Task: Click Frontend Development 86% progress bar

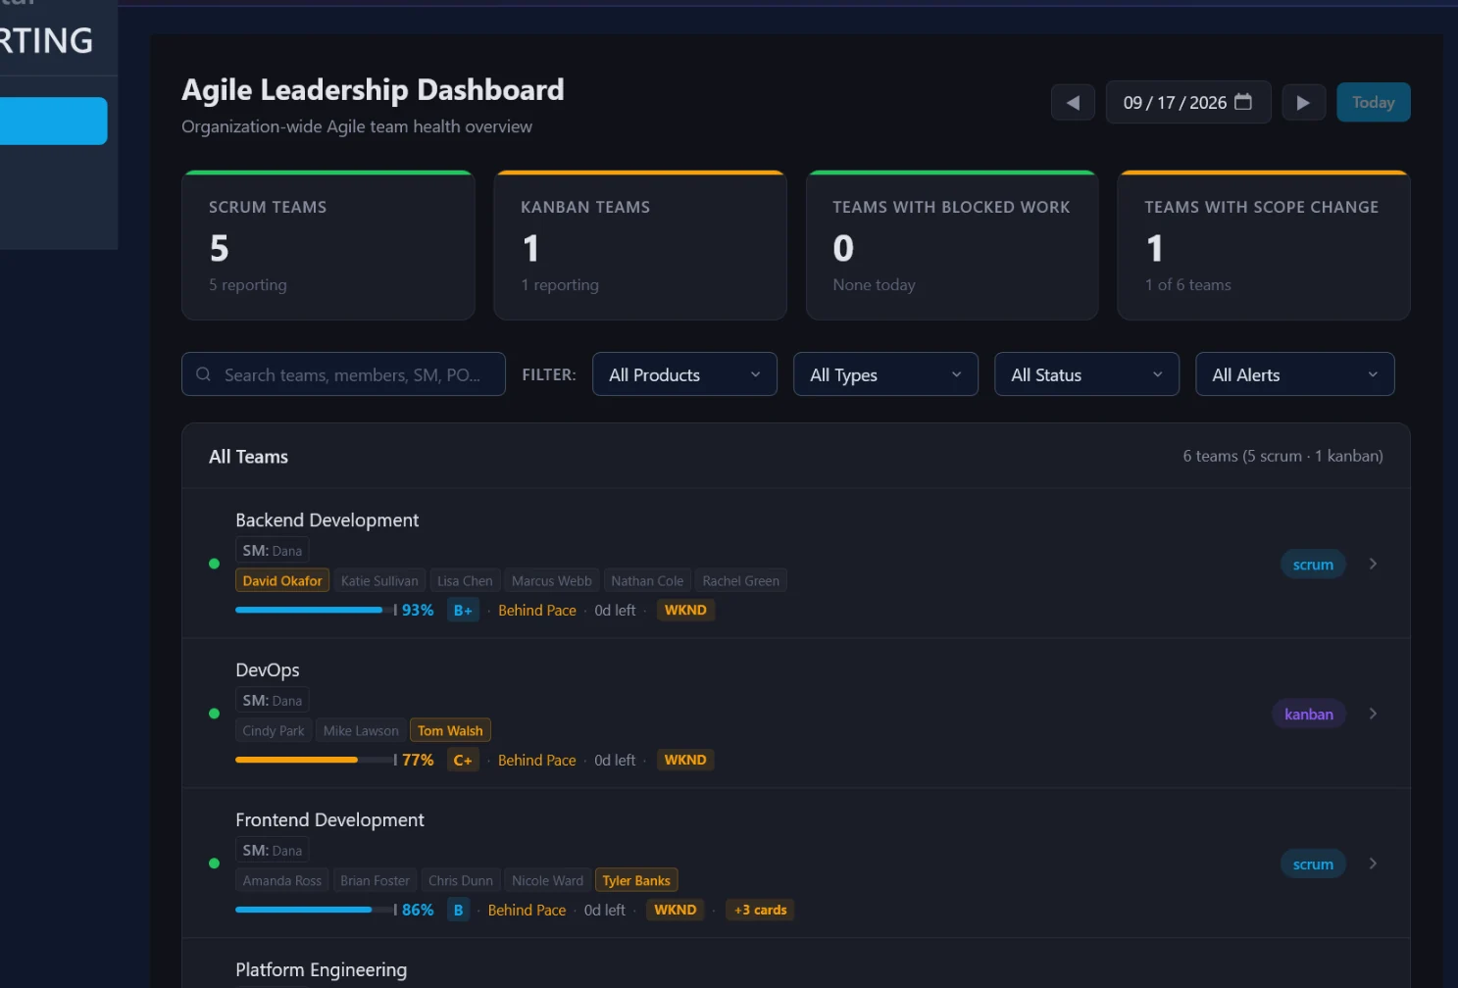Action: coord(316,910)
